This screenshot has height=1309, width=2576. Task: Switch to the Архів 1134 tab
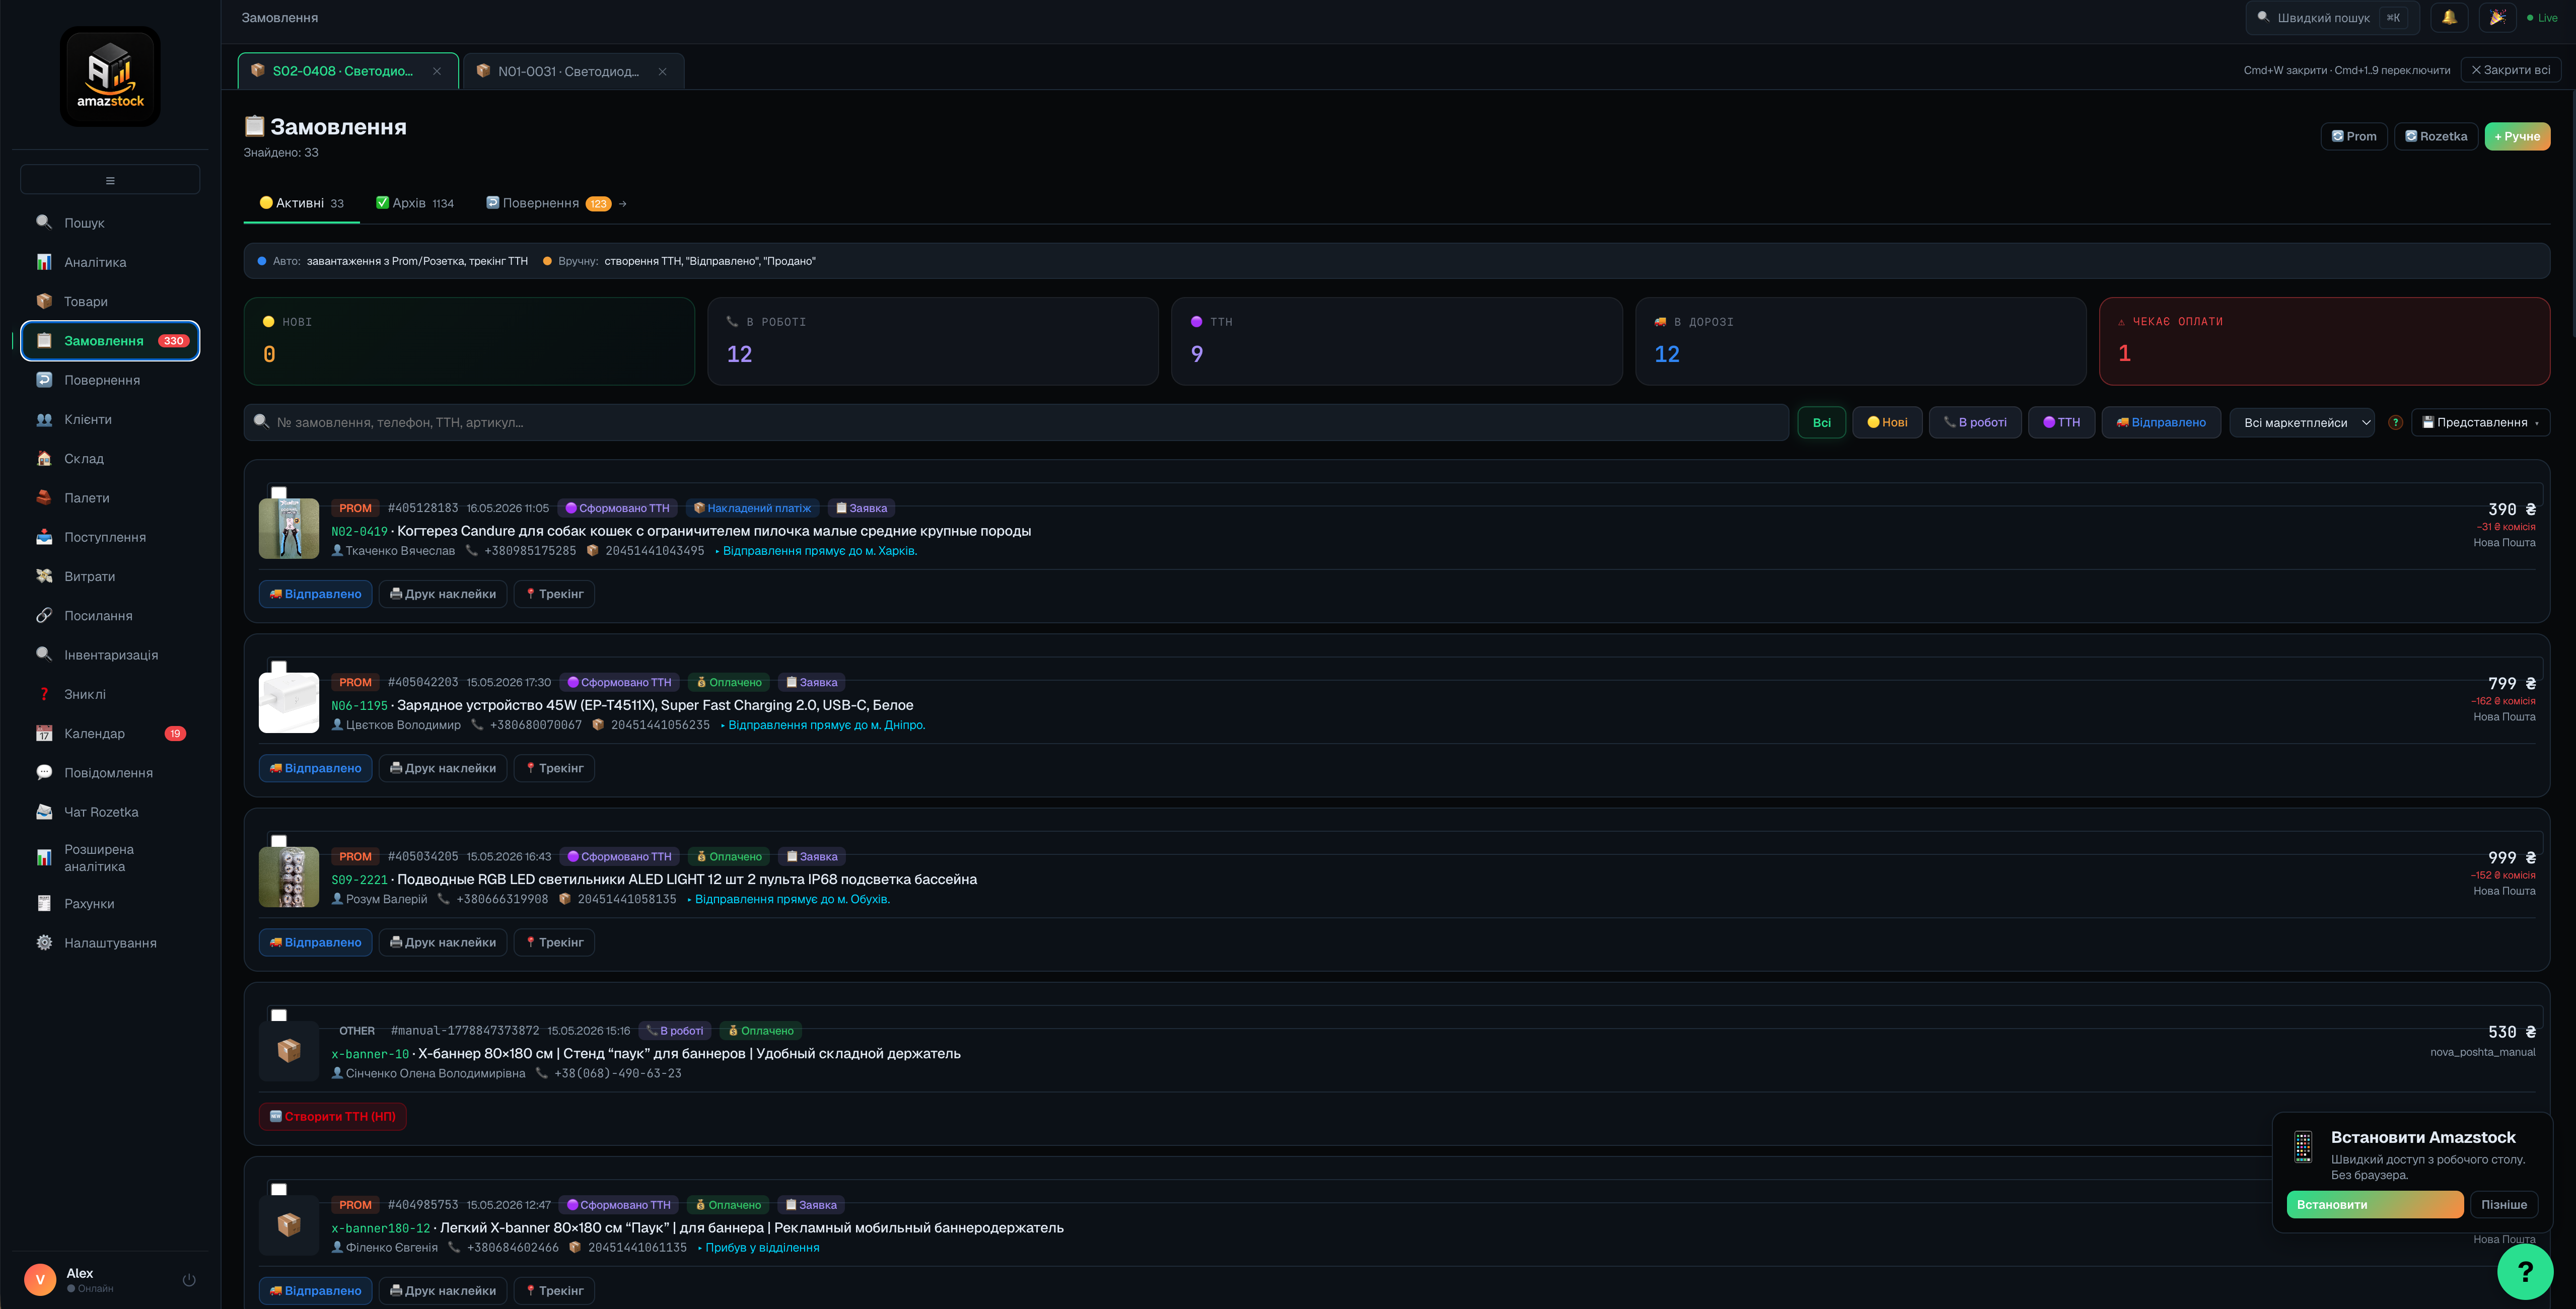[414, 203]
